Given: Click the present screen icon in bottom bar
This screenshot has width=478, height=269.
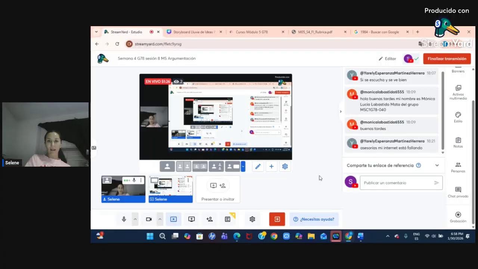Looking at the screenshot, I should pos(192,219).
